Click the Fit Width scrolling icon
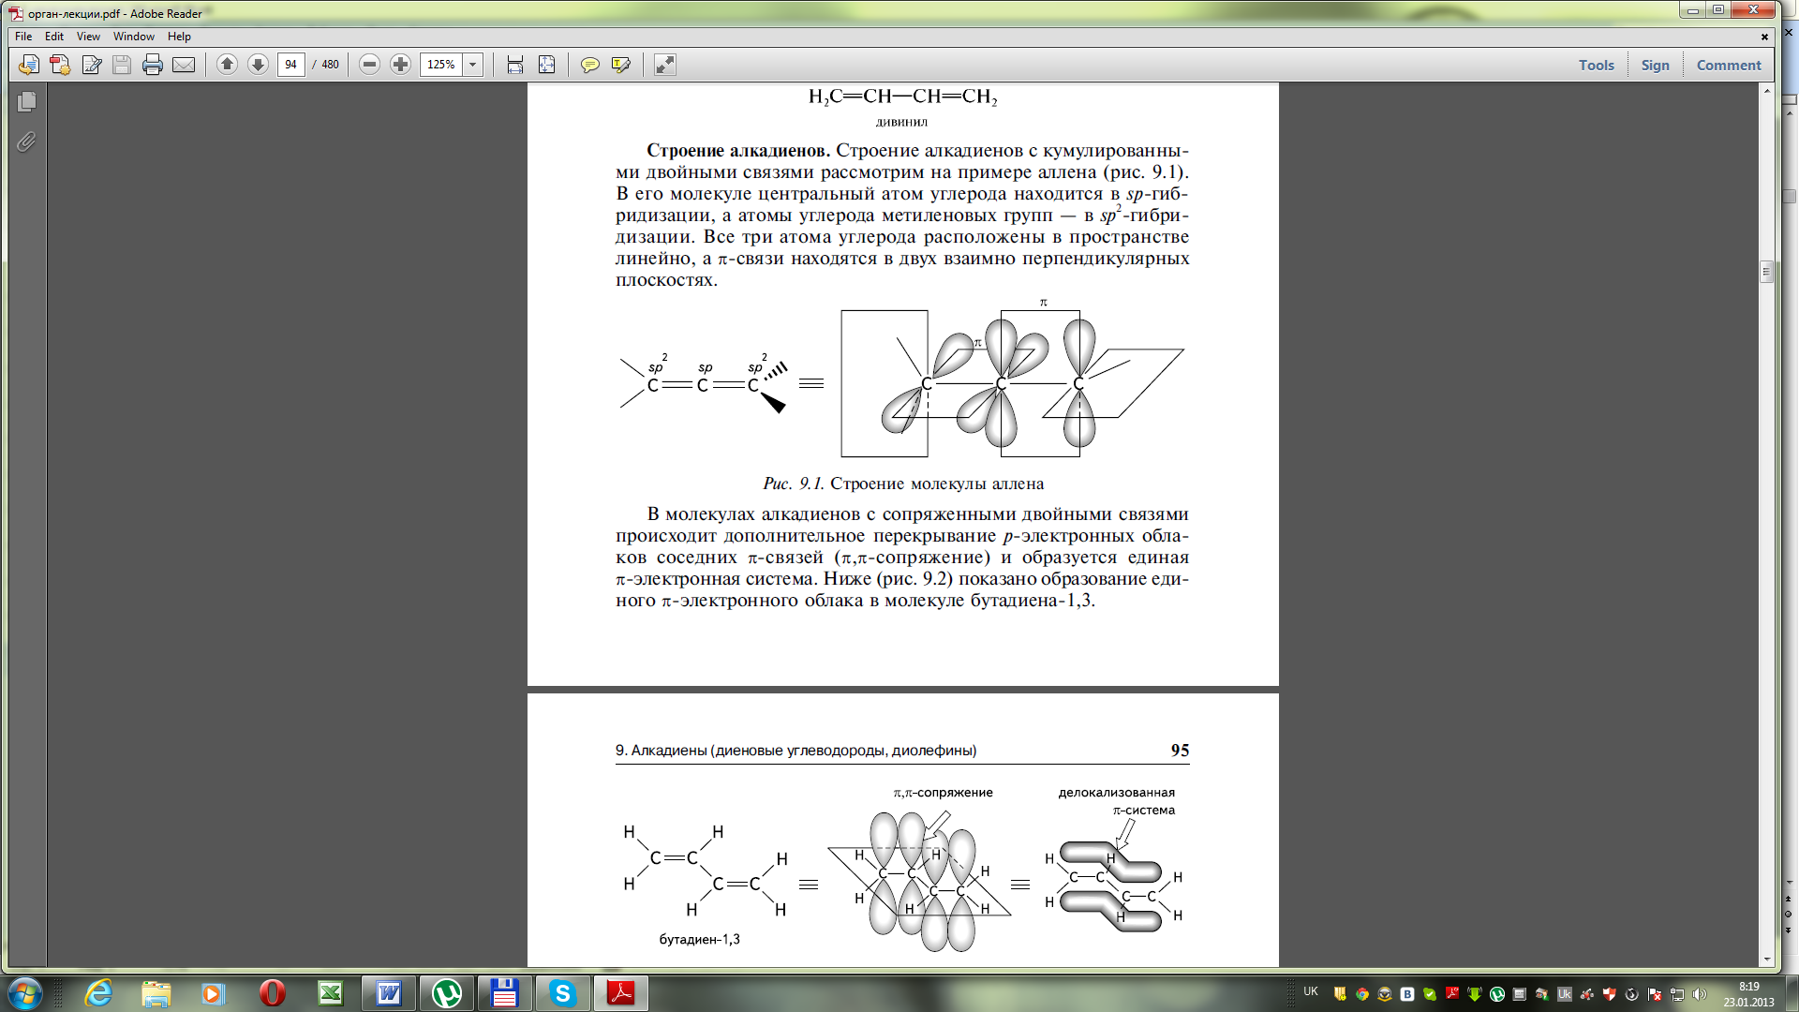The image size is (1799, 1012). (514, 65)
